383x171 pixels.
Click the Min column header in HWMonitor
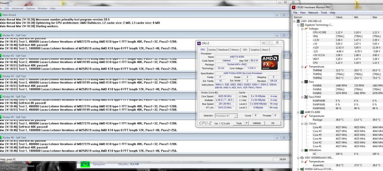362,17
